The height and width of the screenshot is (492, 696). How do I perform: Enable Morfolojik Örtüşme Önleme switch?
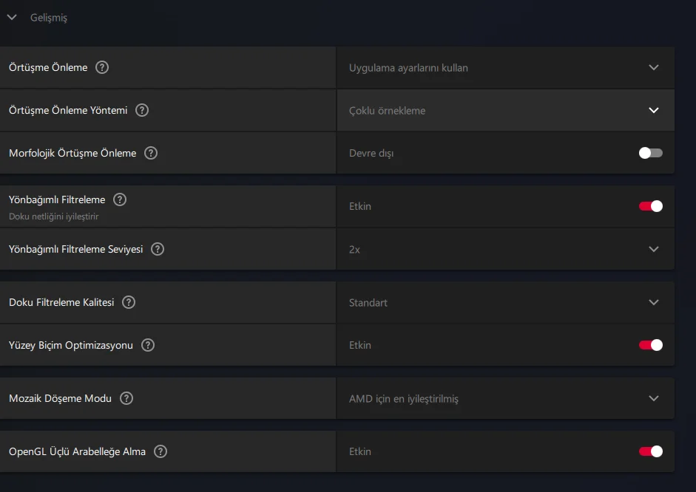651,153
